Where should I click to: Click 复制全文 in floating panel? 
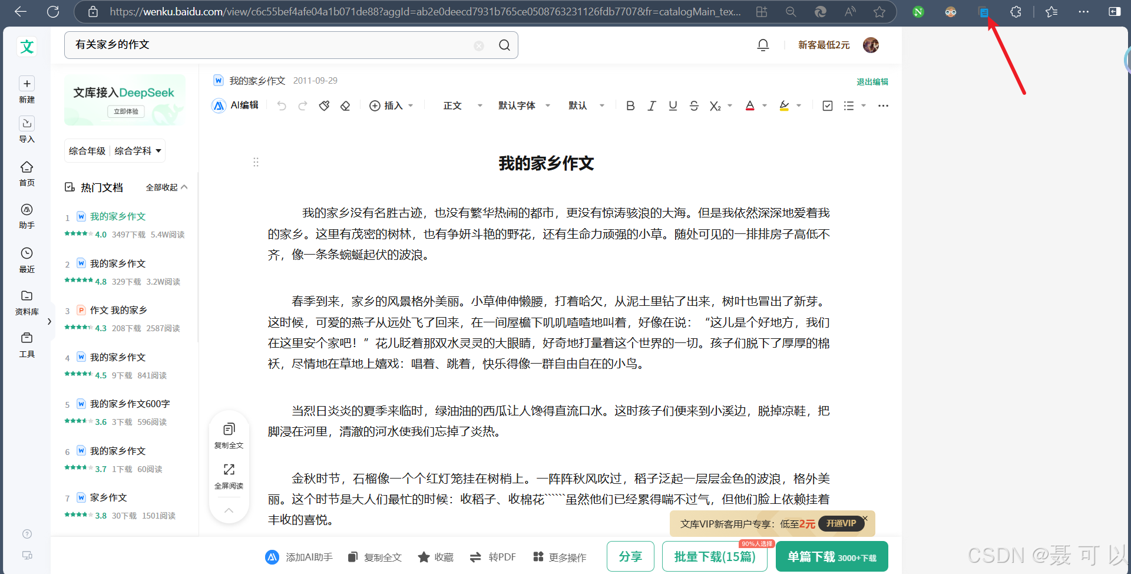pos(229,436)
